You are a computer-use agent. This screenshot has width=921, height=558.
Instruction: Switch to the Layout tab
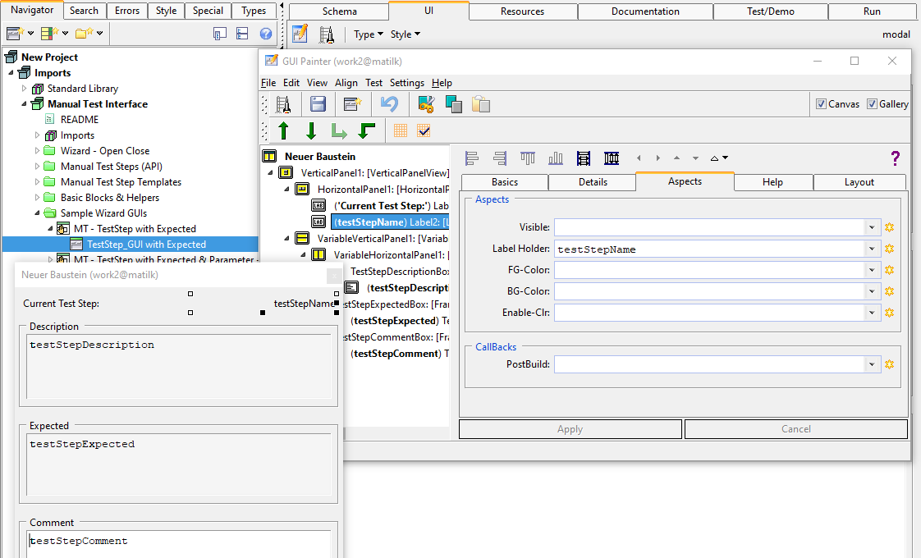click(x=859, y=182)
